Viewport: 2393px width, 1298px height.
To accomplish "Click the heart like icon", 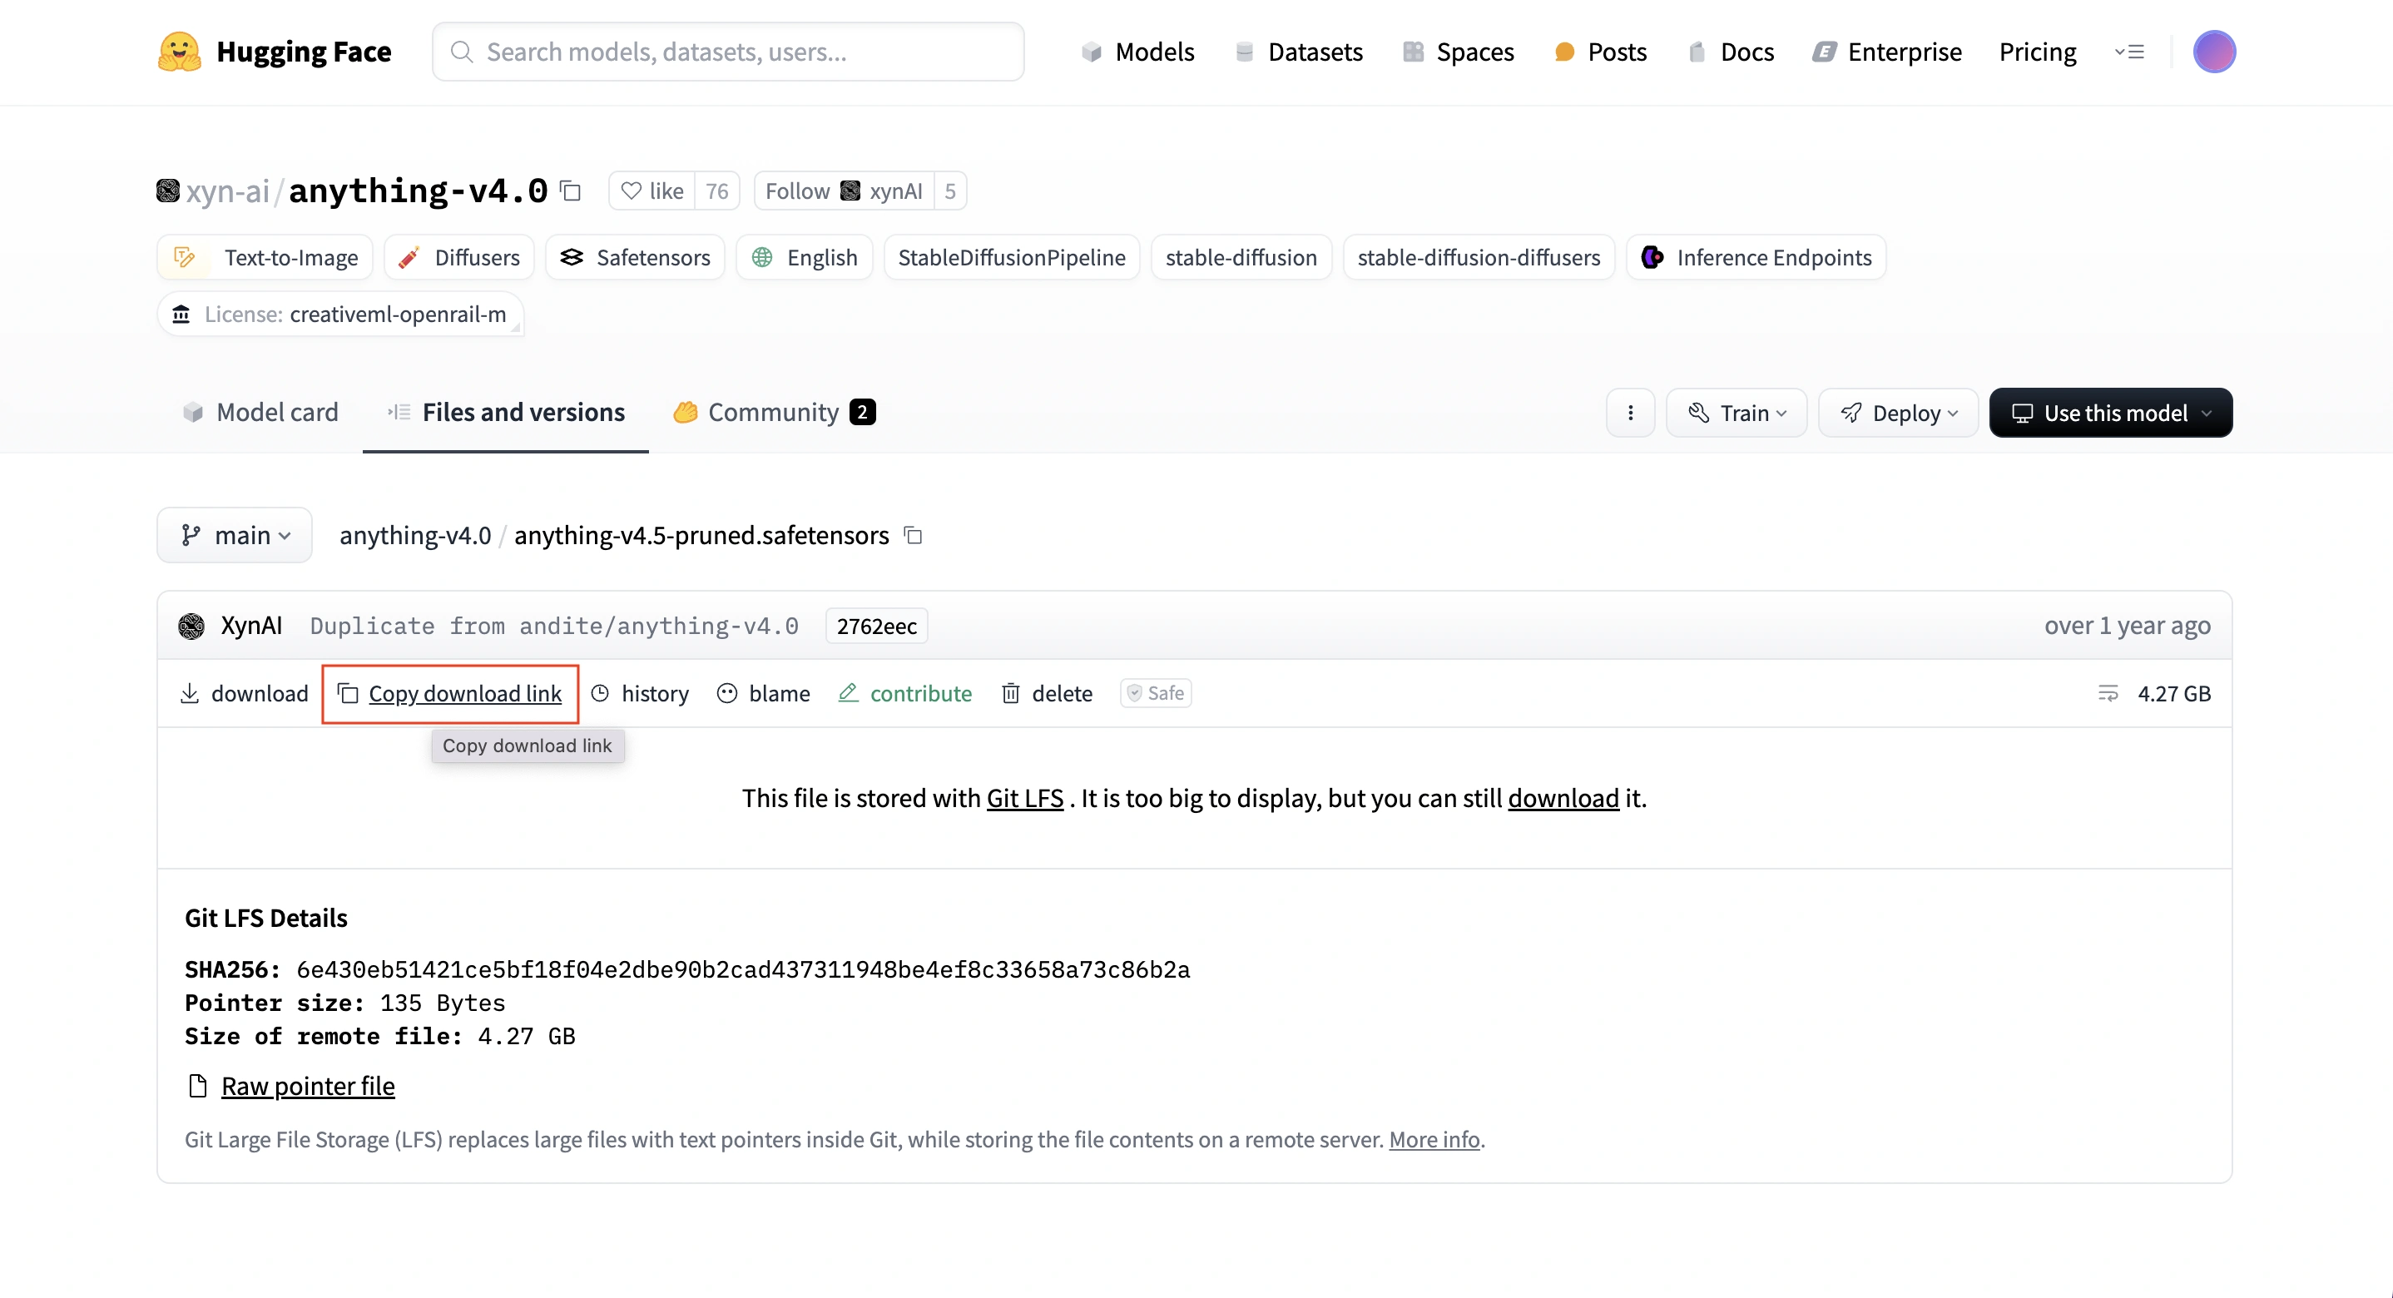I will tap(632, 191).
